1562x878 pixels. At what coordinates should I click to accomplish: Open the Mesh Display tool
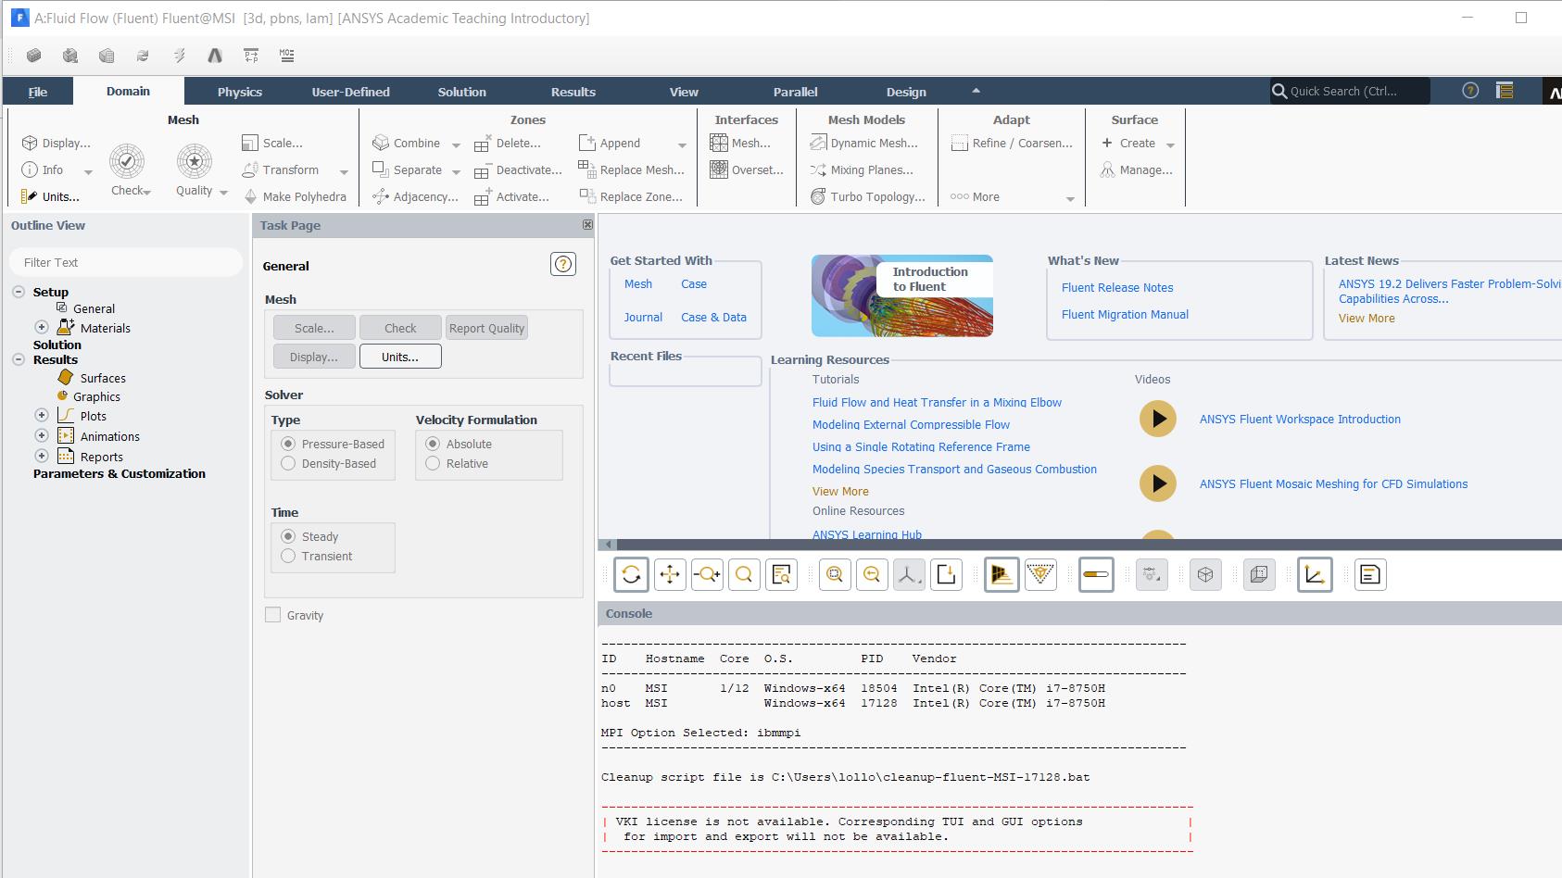click(x=56, y=143)
